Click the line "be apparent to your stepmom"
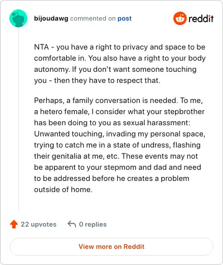The height and width of the screenshot is (265, 223). tap(118, 168)
